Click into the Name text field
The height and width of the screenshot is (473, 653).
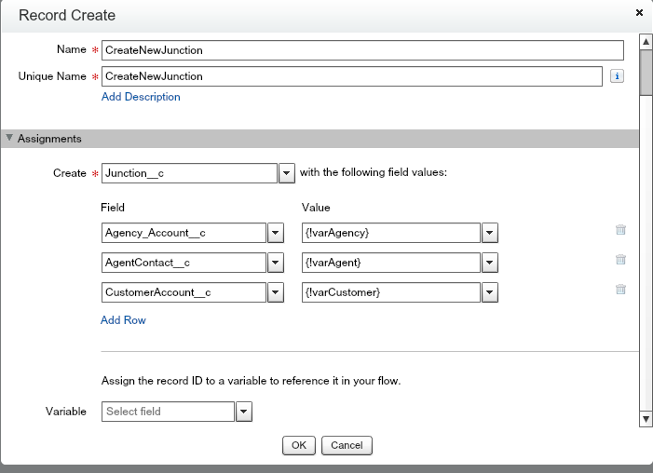(x=361, y=50)
